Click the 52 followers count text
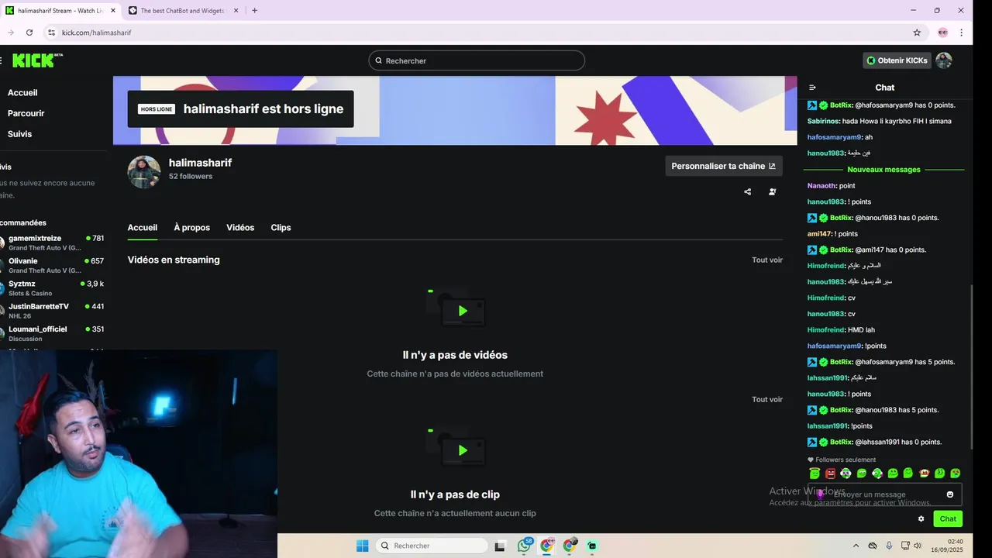This screenshot has height=558, width=992. (191, 177)
